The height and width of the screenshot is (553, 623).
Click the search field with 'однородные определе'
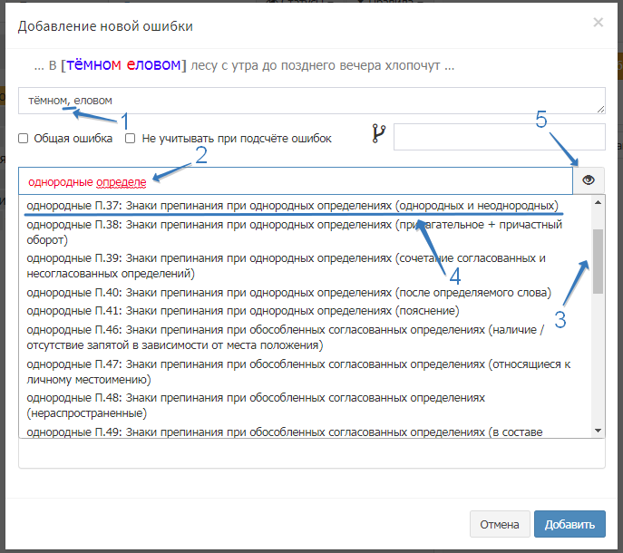(x=295, y=181)
